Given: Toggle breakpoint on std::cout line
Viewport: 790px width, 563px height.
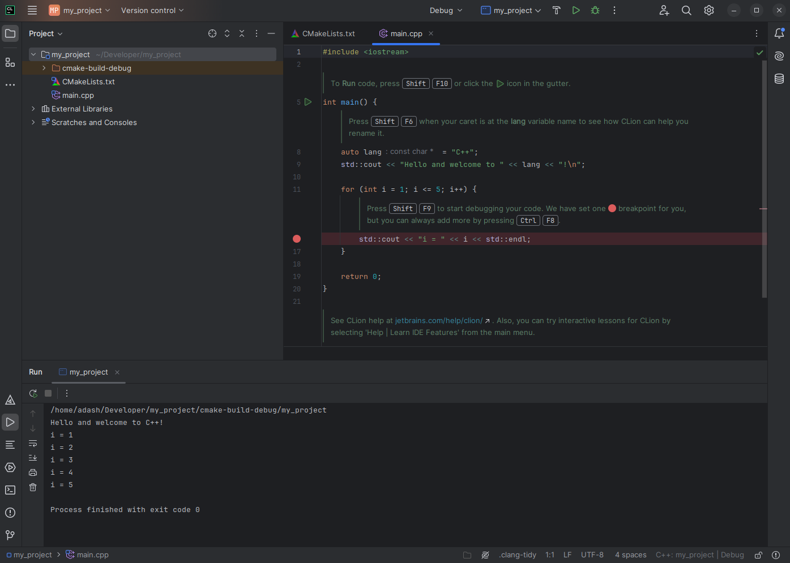Looking at the screenshot, I should click(x=297, y=239).
